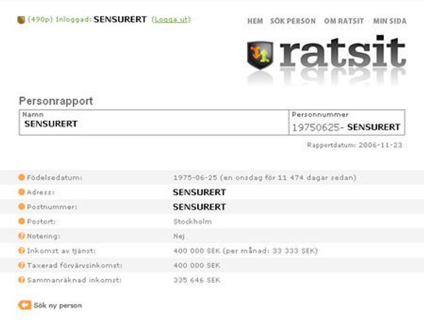Viewport: 424px width, 331px height.
Task: Click the Personnummer field label
Action: 320,114
